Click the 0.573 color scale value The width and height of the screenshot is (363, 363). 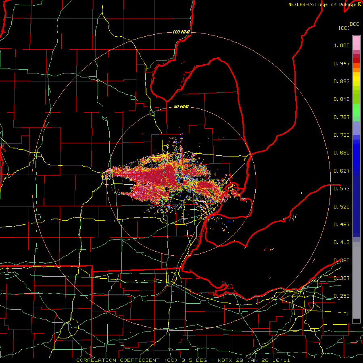342,188
